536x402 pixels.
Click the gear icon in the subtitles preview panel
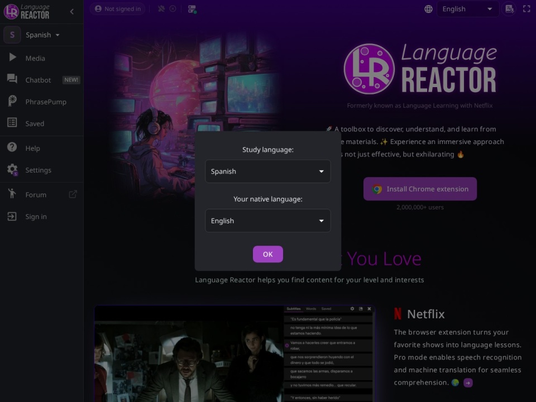pyautogui.click(x=352, y=309)
